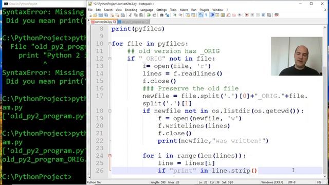Open the Macro menu
Viewport: 329px width, 185px height.
(184, 10)
